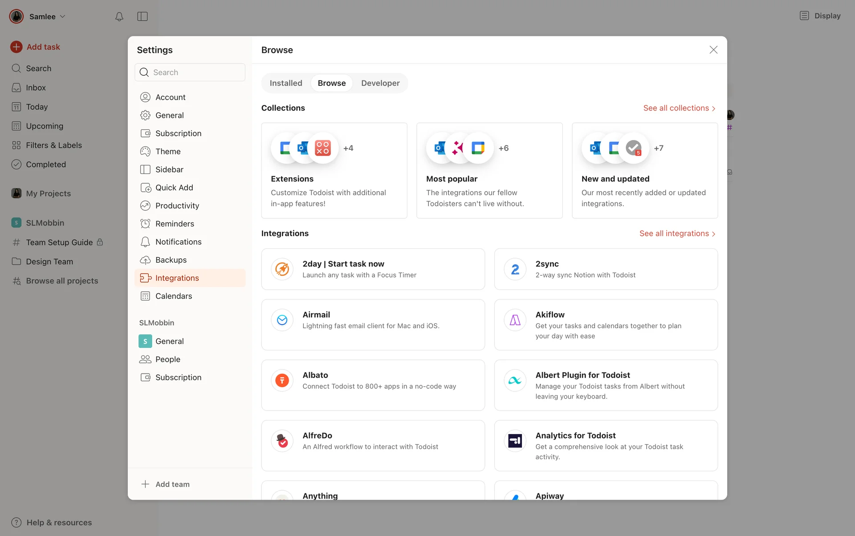Click the 2day rocket integration icon
Viewport: 855px width, 536px height.
(282, 269)
